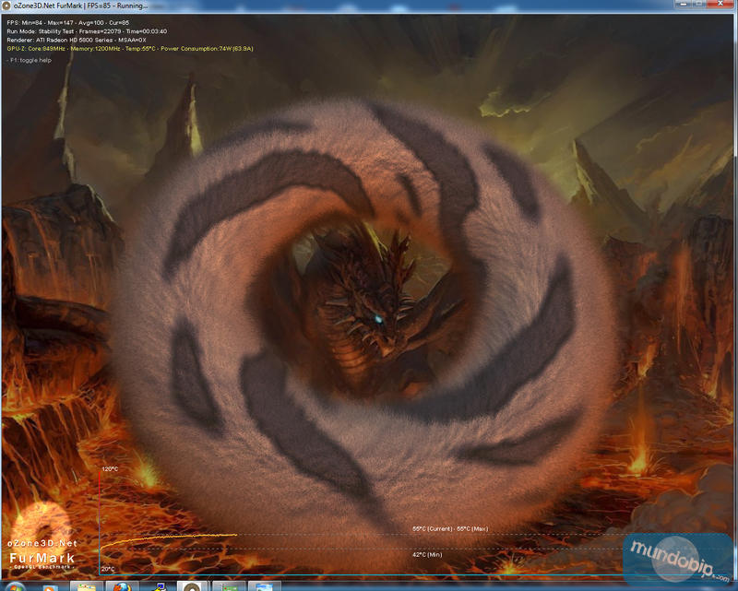This screenshot has height=591, width=738.
Task: Open the Windows Start menu orb
Action: click(14, 586)
